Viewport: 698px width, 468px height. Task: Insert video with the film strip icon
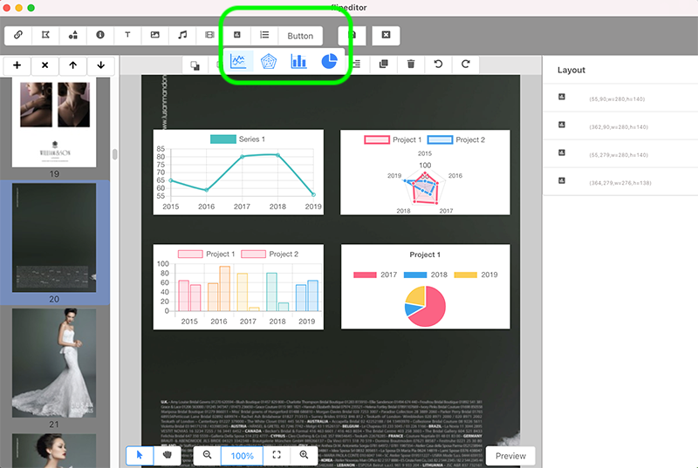[x=209, y=35]
